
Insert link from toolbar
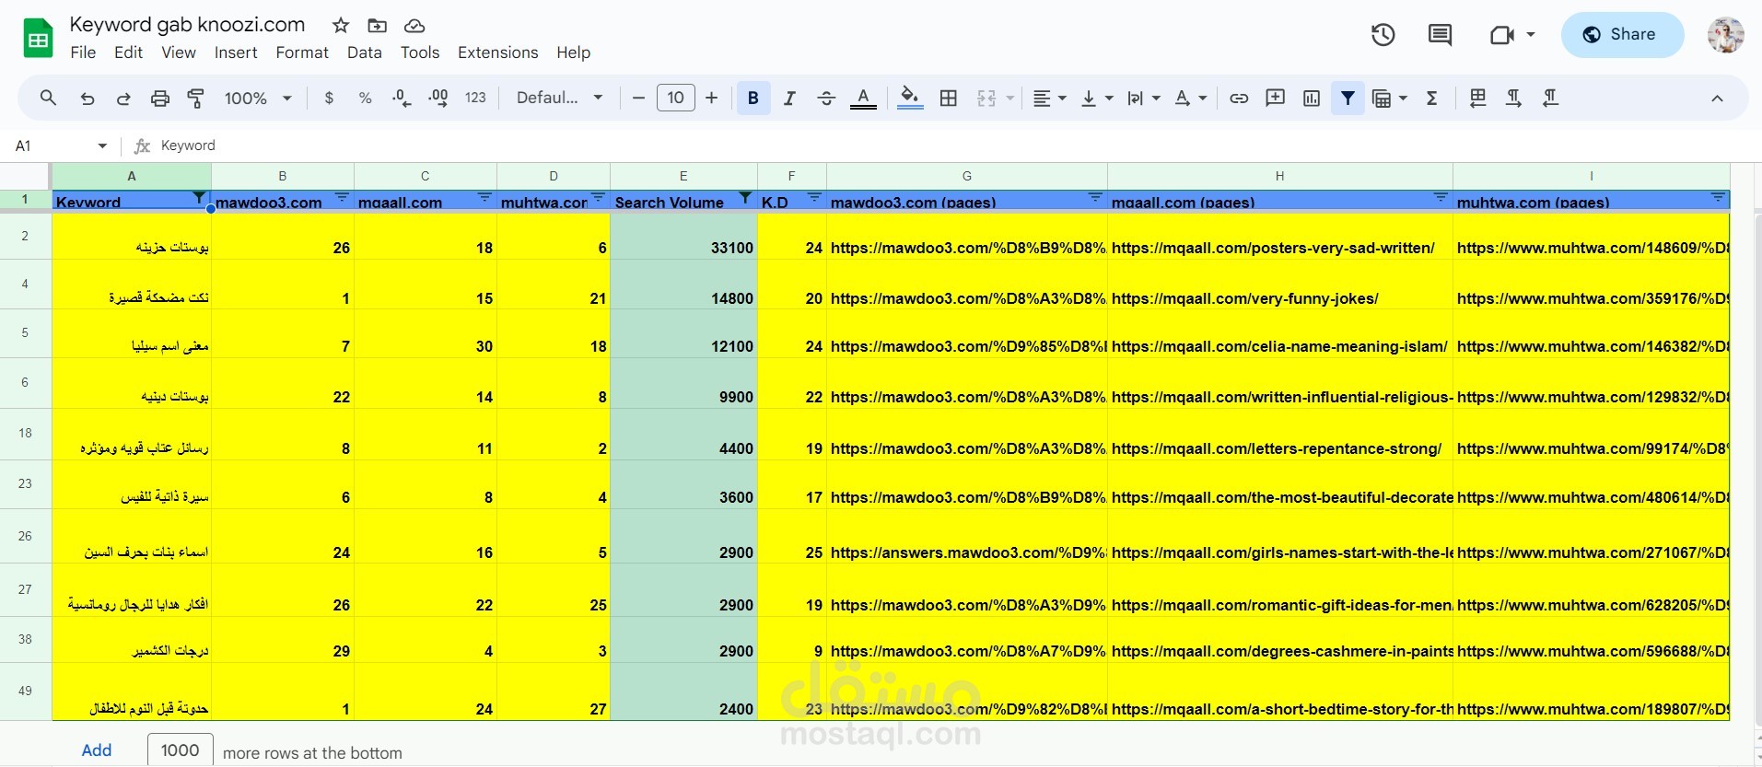point(1239,99)
